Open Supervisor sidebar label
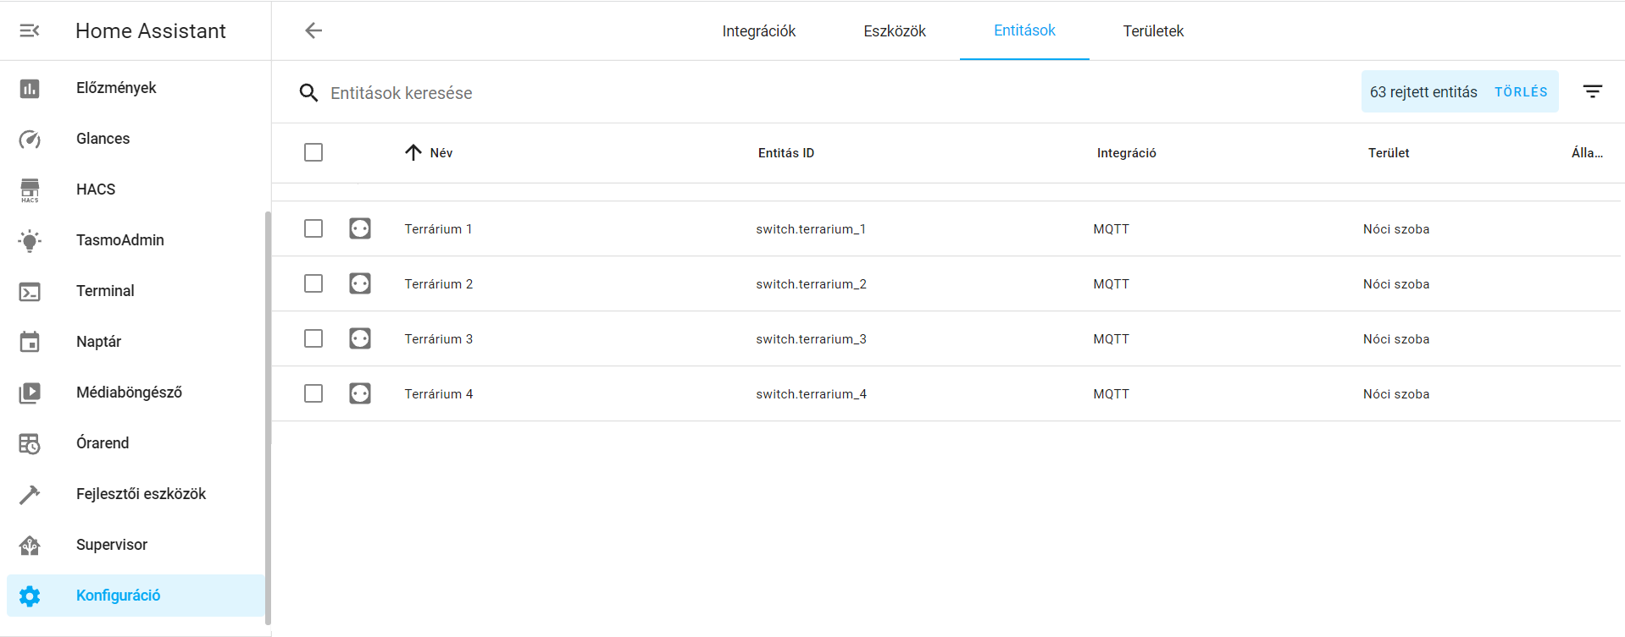The image size is (1625, 637). tap(112, 545)
